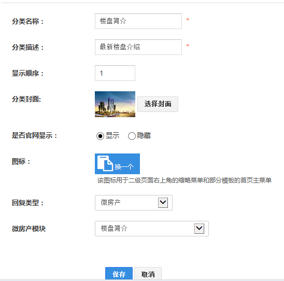Viewport: 284px width, 281px height.
Task: Click the 显示顺序 field containing 1
Action: (x=115, y=73)
